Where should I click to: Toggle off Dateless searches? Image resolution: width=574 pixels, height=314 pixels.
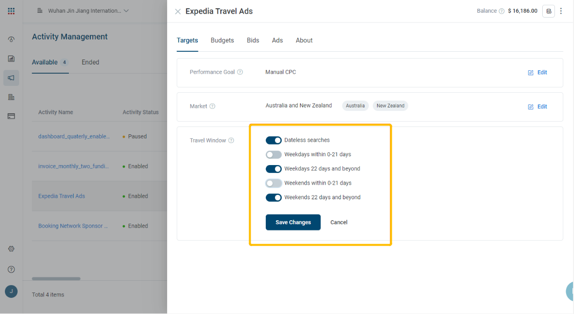tap(274, 140)
